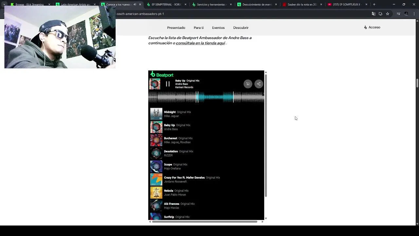
Task: Open the media controls toolbar icon
Action: pyautogui.click(x=398, y=14)
